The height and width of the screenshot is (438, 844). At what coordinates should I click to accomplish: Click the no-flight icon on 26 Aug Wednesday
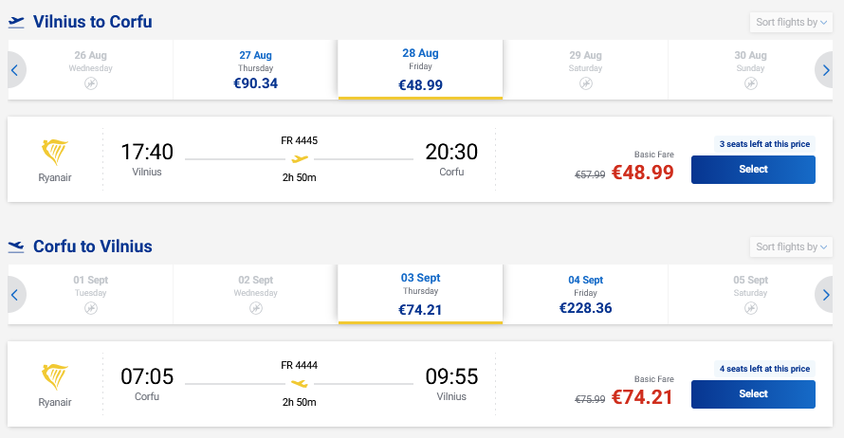point(91,83)
